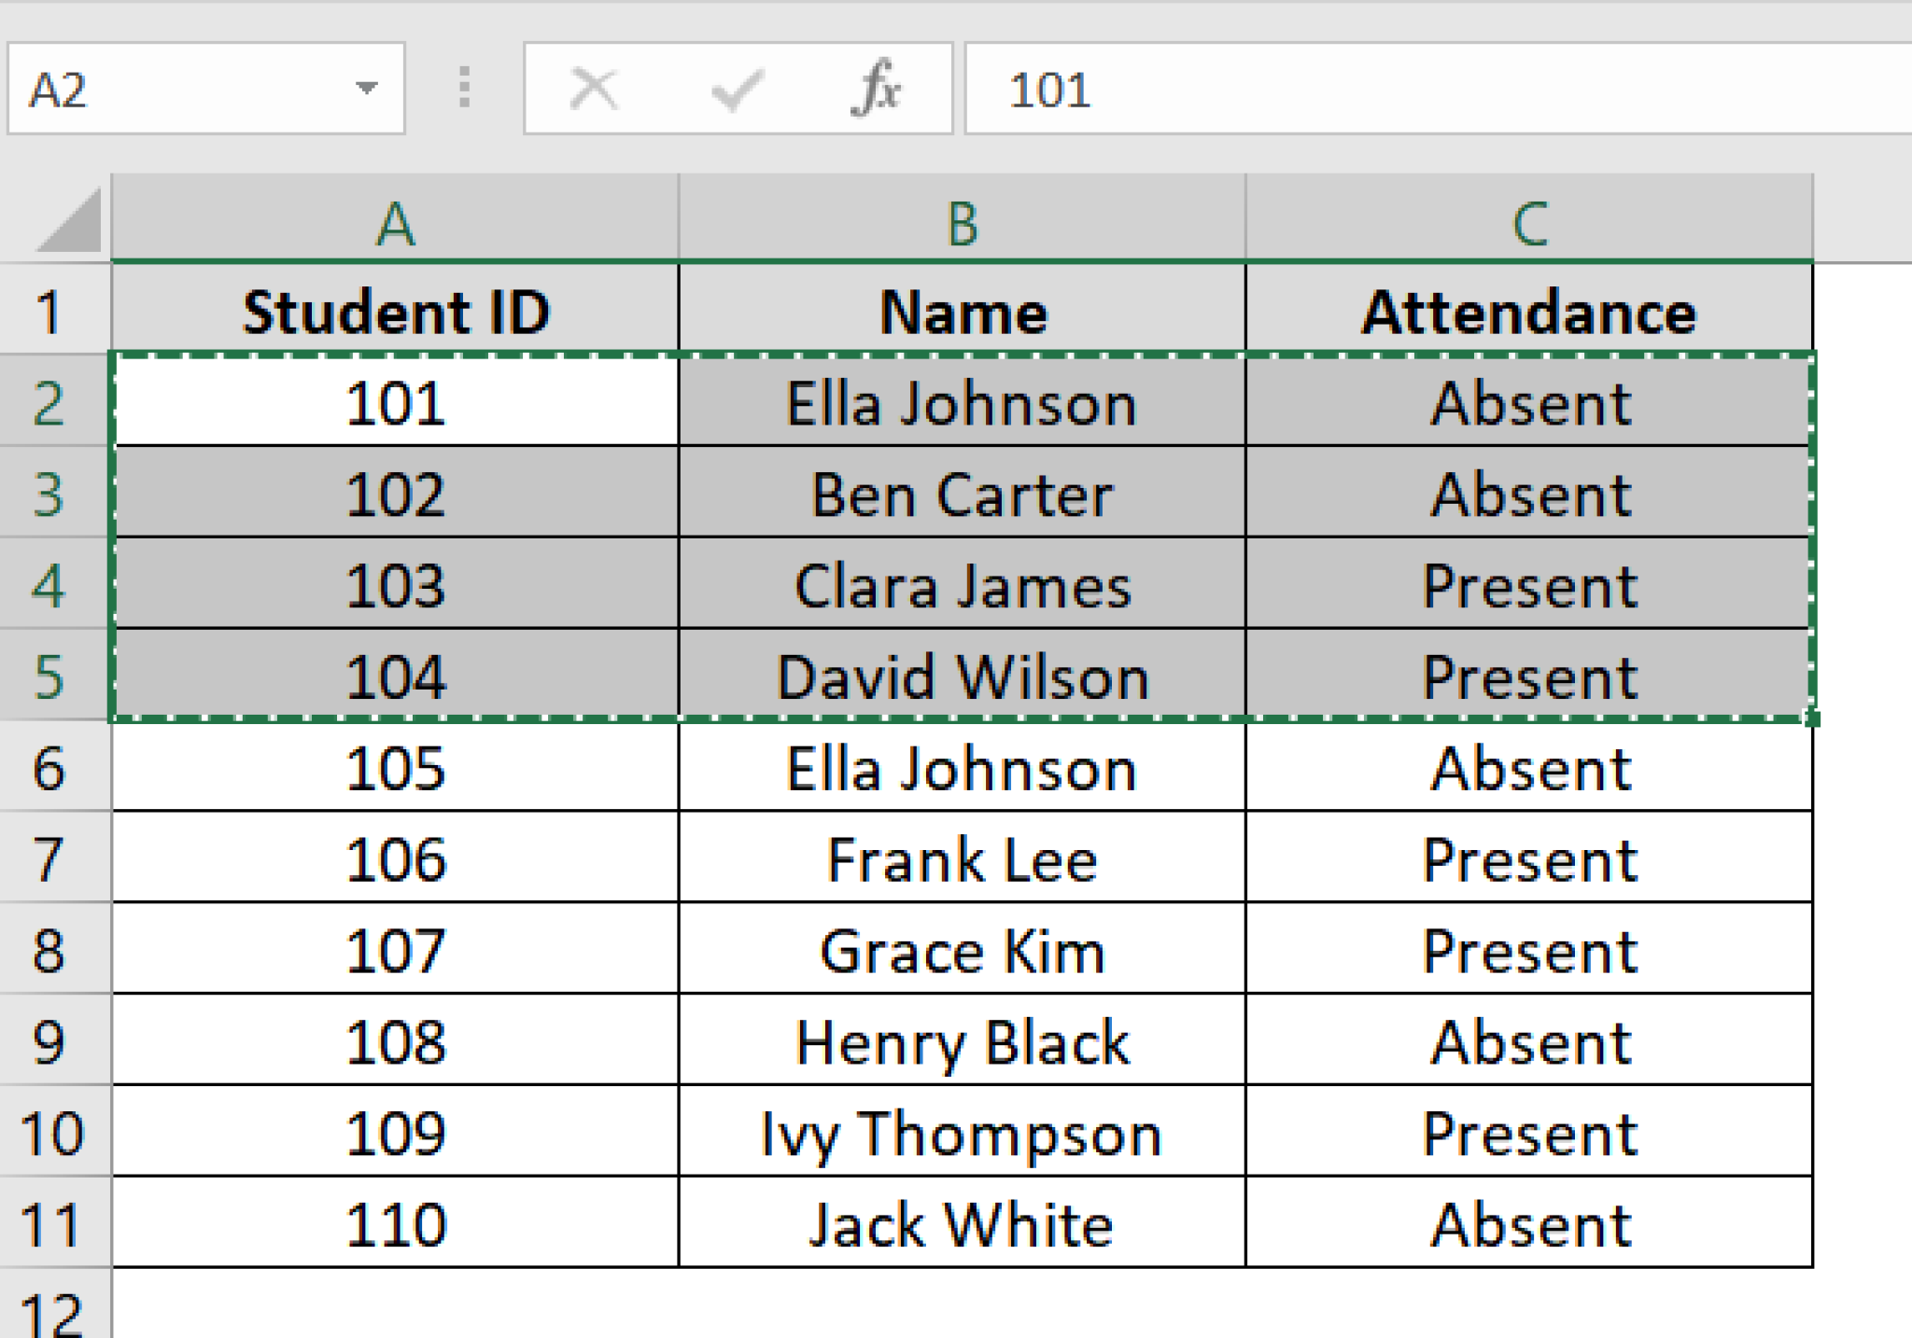Click the formula bar options ellipsis icon
Viewport: 1912px width, 1338px height.
[464, 89]
